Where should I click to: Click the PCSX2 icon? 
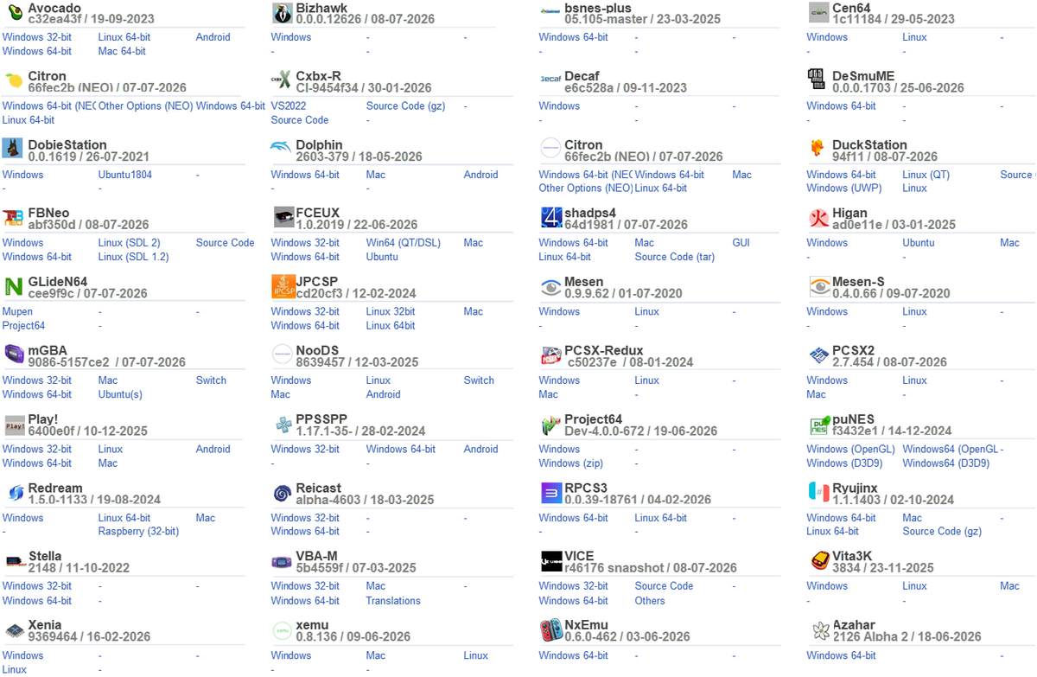tap(818, 354)
